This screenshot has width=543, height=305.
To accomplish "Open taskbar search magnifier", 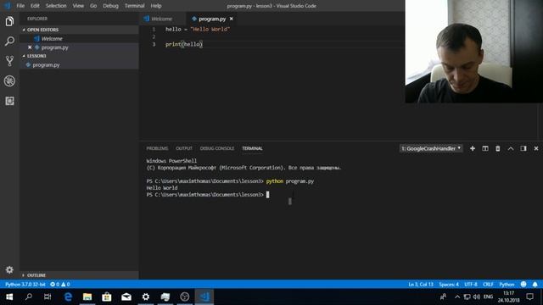I will pos(29,297).
